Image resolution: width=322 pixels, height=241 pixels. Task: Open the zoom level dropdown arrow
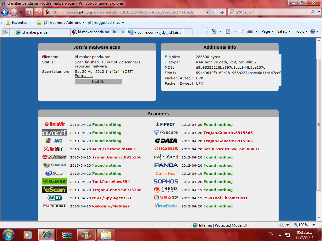point(314,225)
